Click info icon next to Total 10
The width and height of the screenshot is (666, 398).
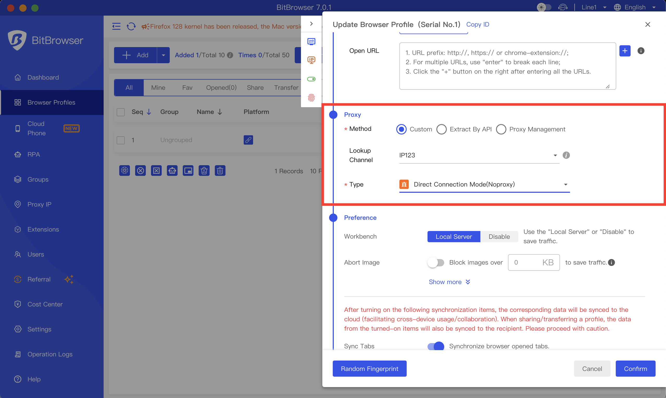coord(230,55)
